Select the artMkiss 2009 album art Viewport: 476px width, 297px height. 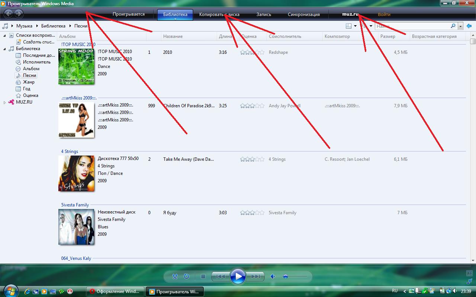76,120
